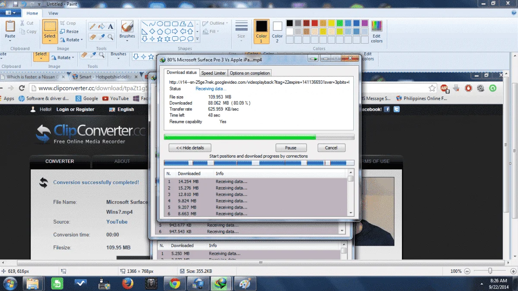Click the Adblock Plus ABP extension icon

pos(444,88)
